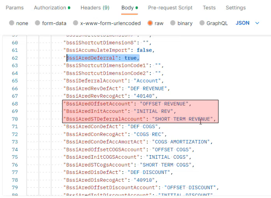Click the "OFFSET REVENUE" value
This screenshot has width=271, height=198.
pos(164,103)
